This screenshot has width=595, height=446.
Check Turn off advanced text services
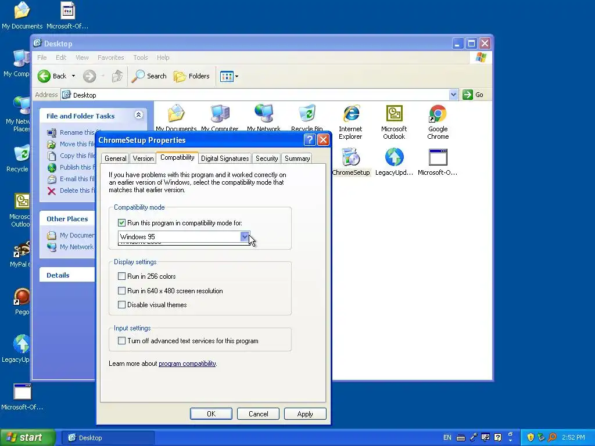(x=122, y=340)
